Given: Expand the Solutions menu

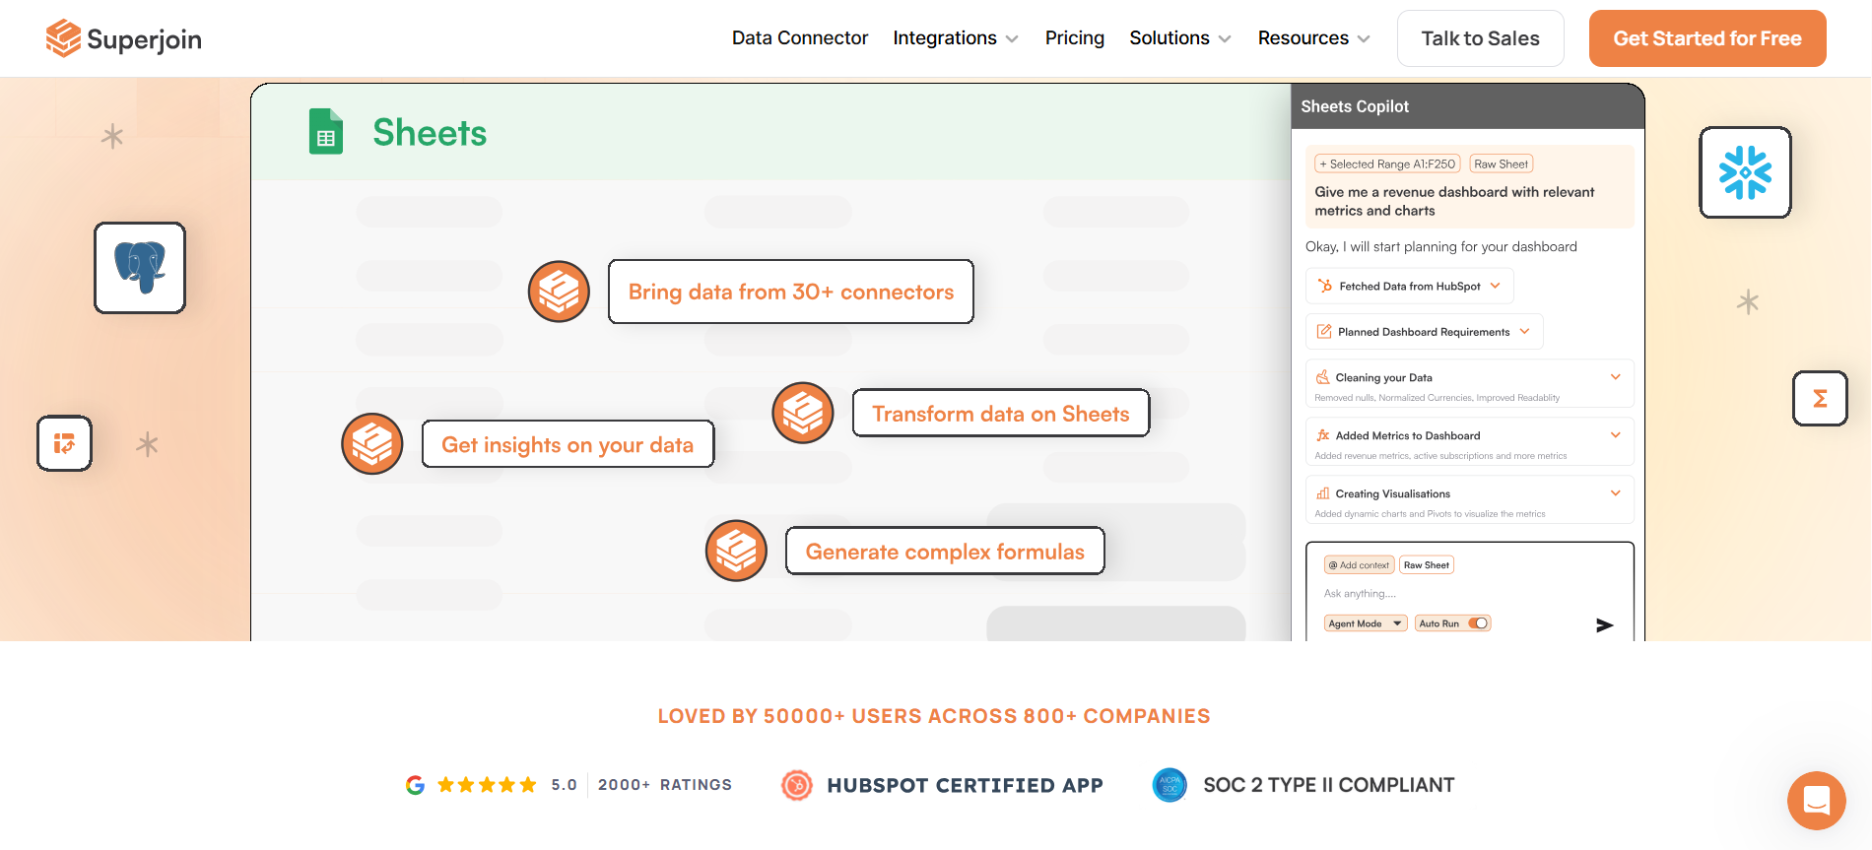Looking at the screenshot, I should click(1180, 38).
